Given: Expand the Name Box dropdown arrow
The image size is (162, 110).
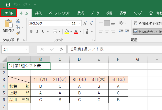Looking at the screenshot, I should click(x=26, y=49).
